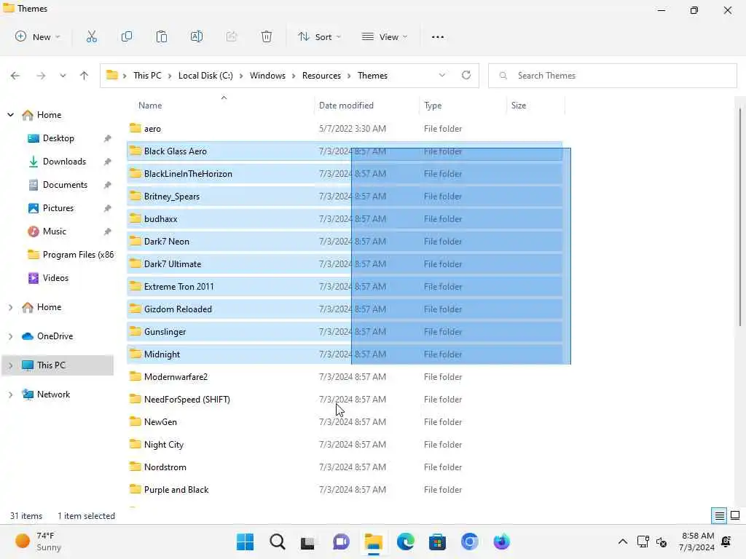Screen dimensions: 746x559
Task: Click the Windows breadcrumb
Action: tap(267, 76)
